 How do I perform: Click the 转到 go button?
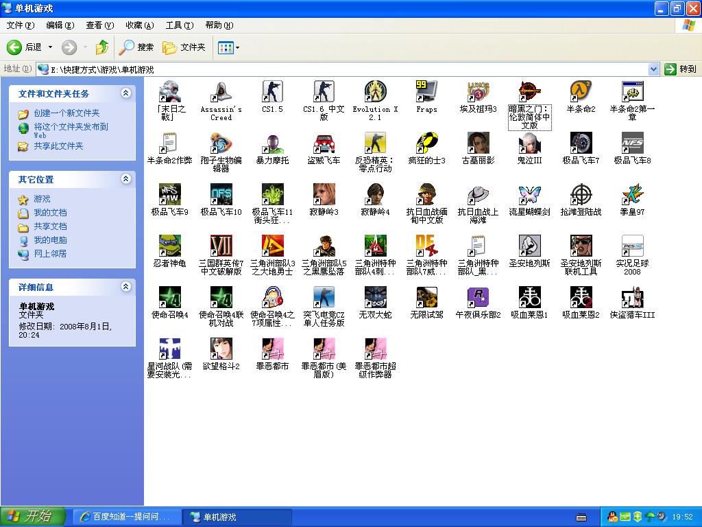tap(681, 69)
